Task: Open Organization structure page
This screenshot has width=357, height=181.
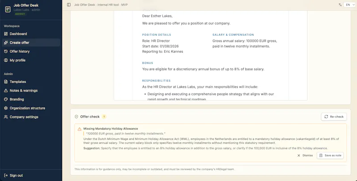Action: [31, 108]
